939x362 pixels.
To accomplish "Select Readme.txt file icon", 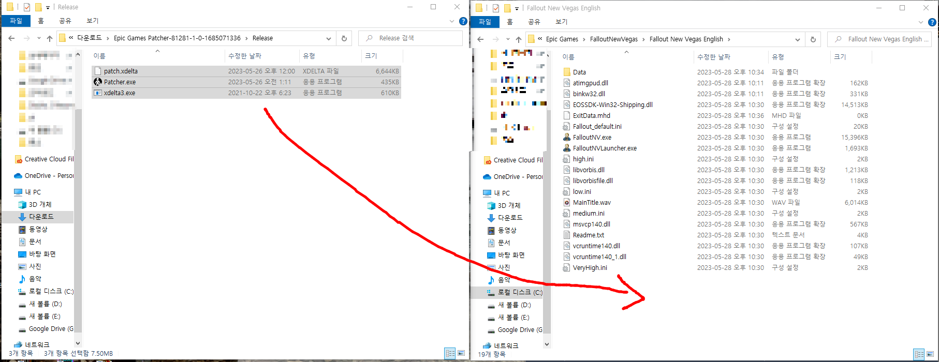I will click(567, 235).
